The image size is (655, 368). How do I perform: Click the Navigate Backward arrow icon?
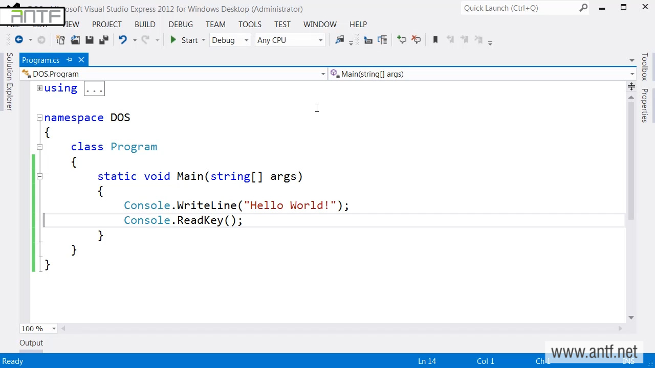click(19, 40)
